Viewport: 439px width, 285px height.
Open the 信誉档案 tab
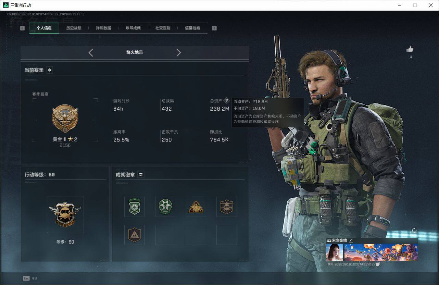pyautogui.click(x=192, y=28)
